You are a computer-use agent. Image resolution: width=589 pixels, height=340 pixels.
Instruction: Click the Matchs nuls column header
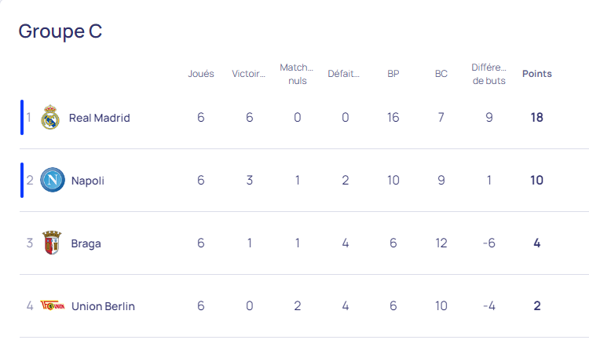(297, 74)
